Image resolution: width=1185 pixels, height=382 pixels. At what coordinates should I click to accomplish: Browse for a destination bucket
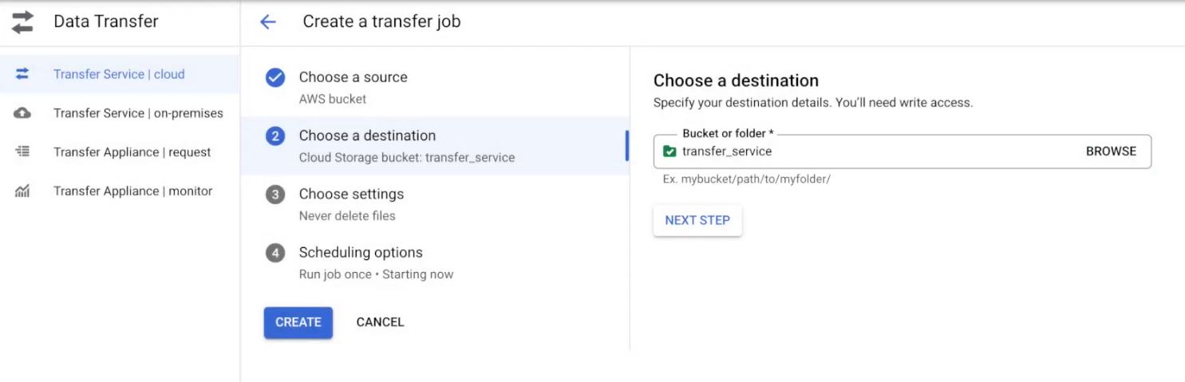[1111, 152]
